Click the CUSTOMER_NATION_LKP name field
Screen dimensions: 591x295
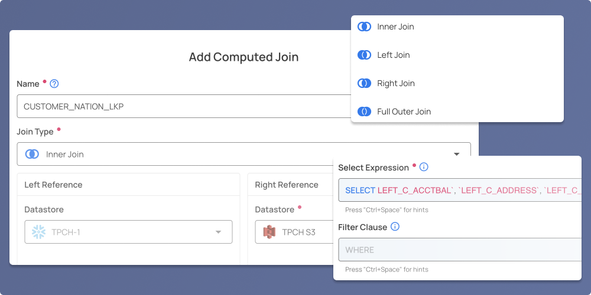[x=184, y=106]
